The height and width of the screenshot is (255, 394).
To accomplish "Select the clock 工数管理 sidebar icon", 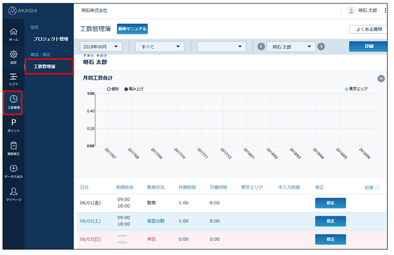I will click(x=13, y=101).
